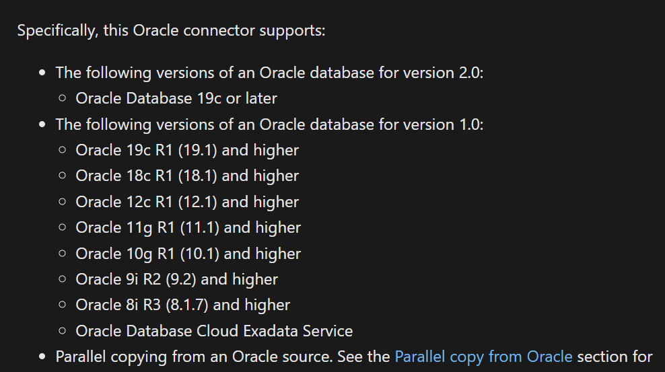Click the hollow bullet beside 'Oracle Database 19c or later'
This screenshot has width=665, height=372.
63,98
